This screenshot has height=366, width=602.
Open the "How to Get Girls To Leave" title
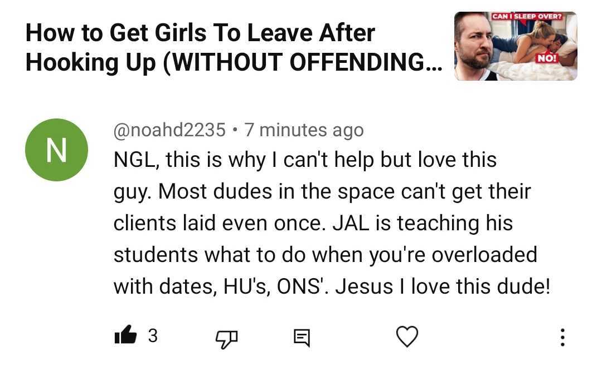pos(201,33)
